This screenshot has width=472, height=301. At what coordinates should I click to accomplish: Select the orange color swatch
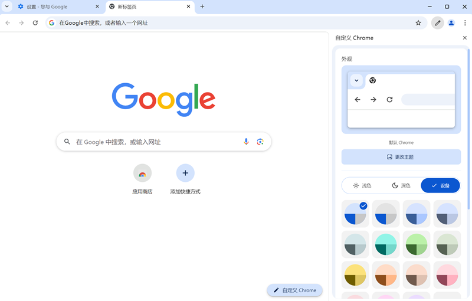coord(386,275)
